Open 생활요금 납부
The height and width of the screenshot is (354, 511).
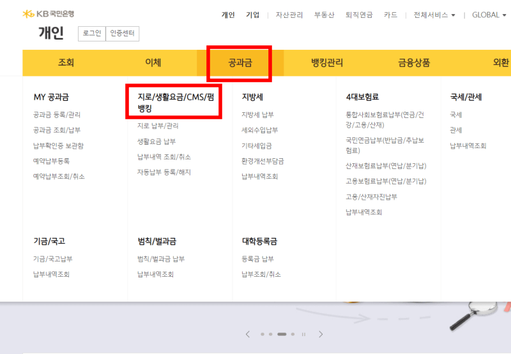(x=156, y=142)
